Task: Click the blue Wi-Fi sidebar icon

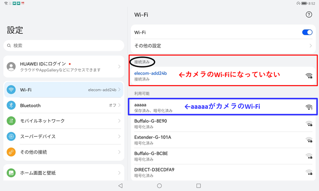Action: (11, 90)
